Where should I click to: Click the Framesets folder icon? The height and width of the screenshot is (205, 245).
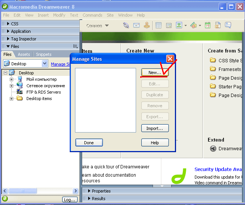(213, 69)
